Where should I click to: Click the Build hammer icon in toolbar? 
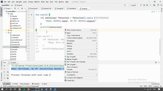click(x=125, y=5)
